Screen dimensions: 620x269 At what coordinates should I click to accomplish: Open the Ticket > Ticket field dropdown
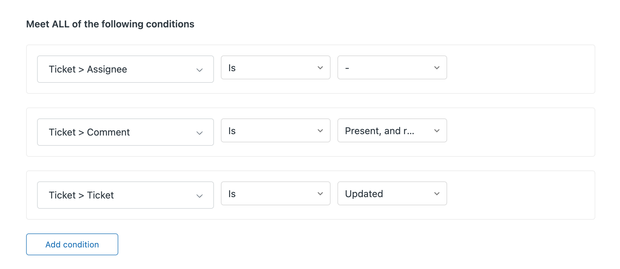(125, 195)
